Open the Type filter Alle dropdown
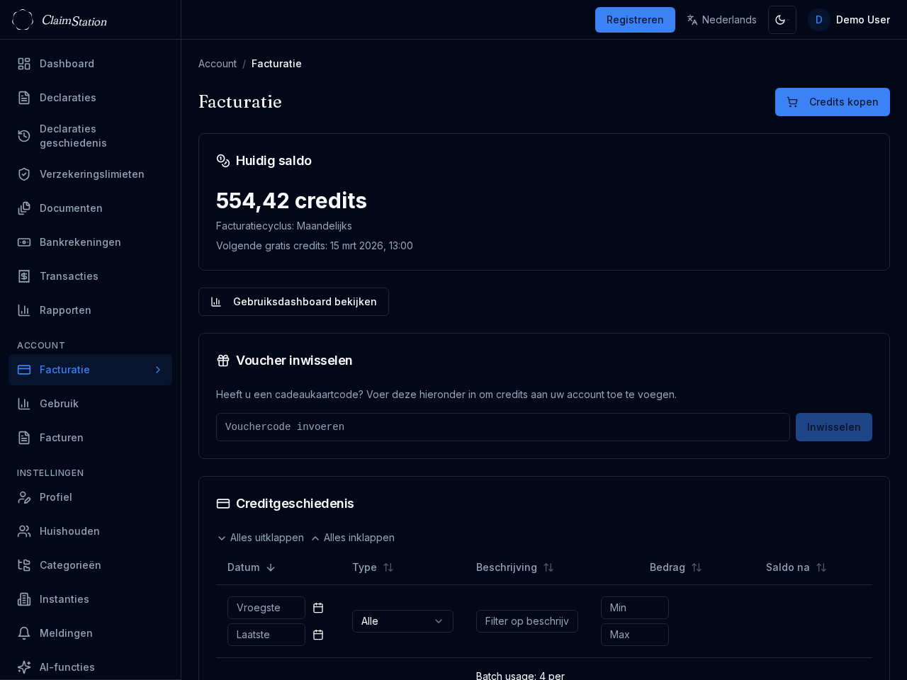 [402, 621]
